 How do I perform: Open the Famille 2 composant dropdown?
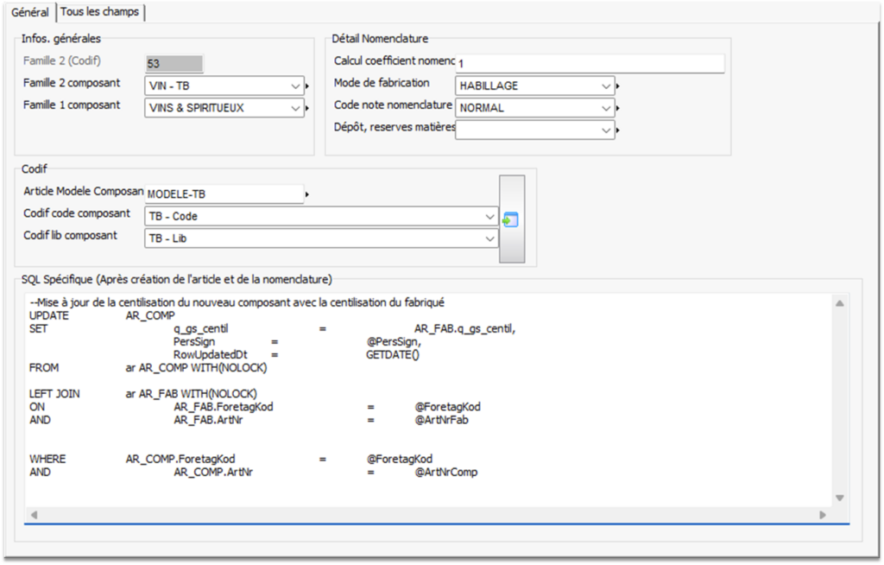pos(296,86)
